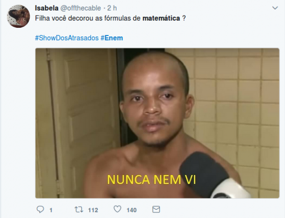Open Isabela's profile name
Image resolution: width=285 pixels, height=218 pixels.
[x=47, y=8]
